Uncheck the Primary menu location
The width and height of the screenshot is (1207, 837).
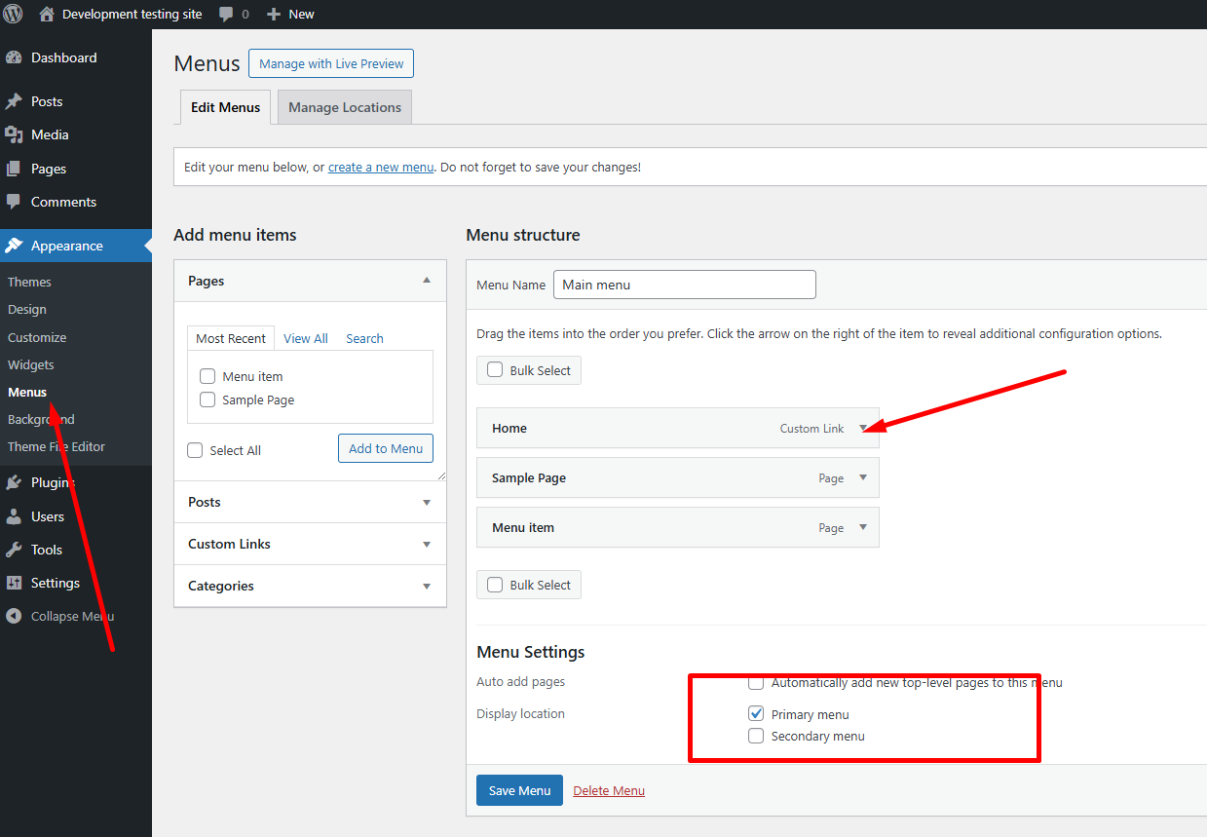point(756,714)
